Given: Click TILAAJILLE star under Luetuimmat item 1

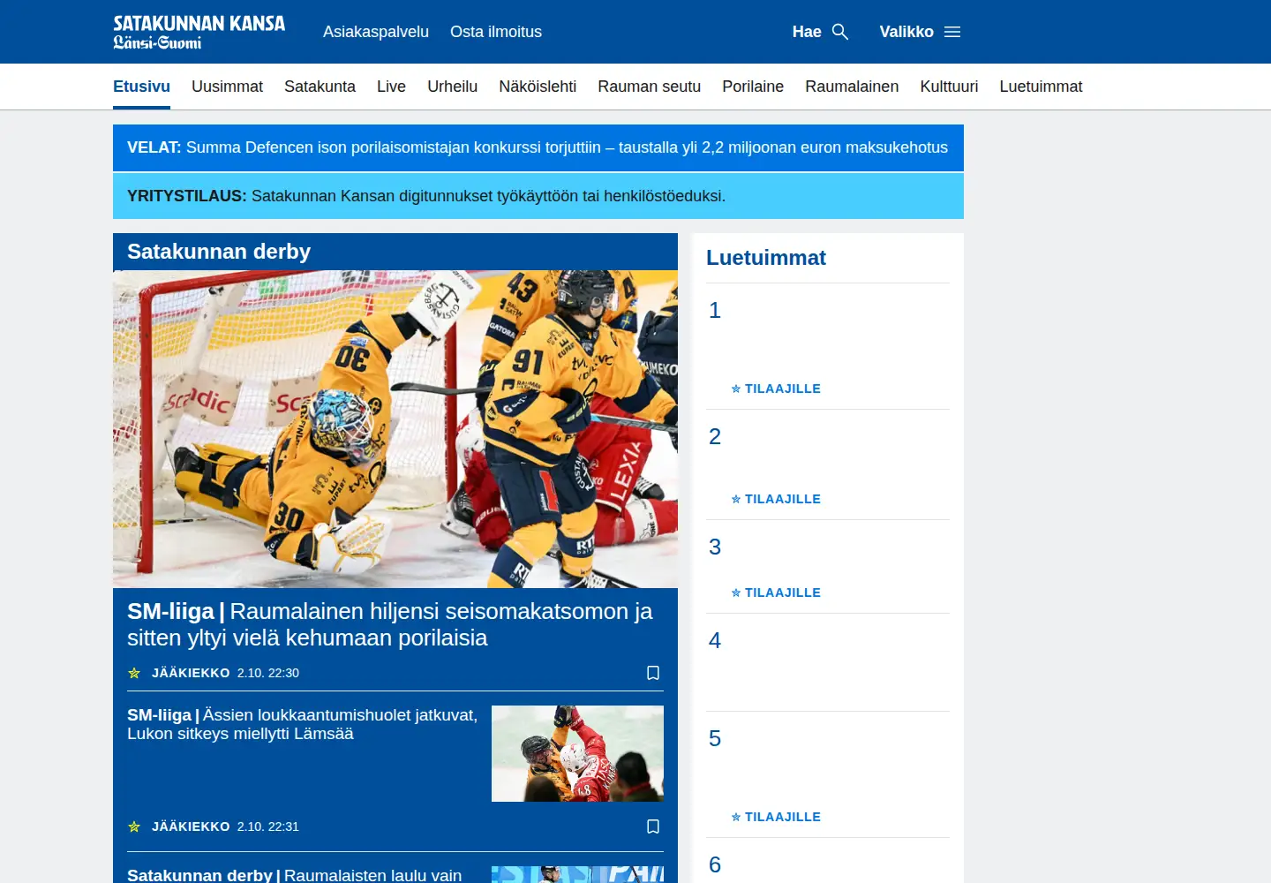Looking at the screenshot, I should (736, 389).
